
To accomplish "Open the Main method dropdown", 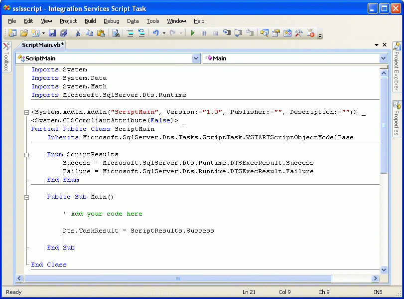I will (383, 58).
